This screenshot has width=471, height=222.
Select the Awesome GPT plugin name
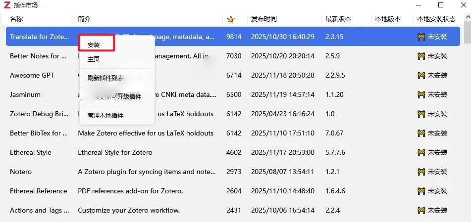[32, 75]
